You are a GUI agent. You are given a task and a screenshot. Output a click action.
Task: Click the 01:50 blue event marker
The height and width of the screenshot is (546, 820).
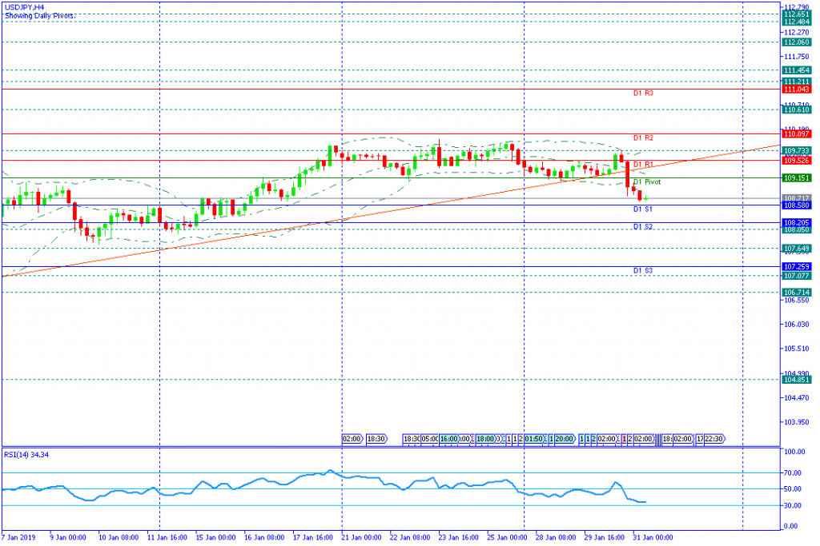coord(534,439)
